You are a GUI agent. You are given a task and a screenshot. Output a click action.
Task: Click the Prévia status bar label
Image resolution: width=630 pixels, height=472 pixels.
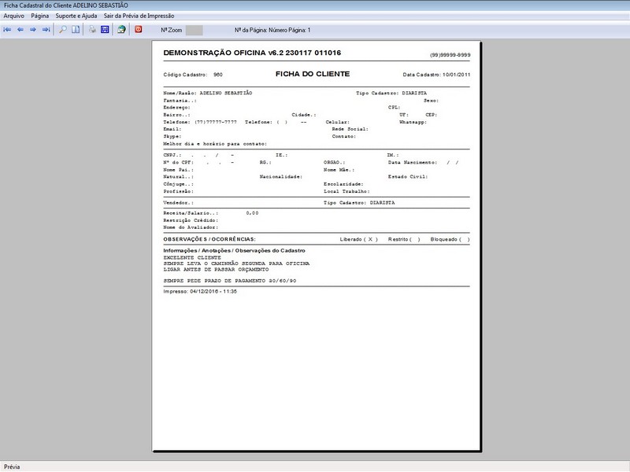coord(12,466)
